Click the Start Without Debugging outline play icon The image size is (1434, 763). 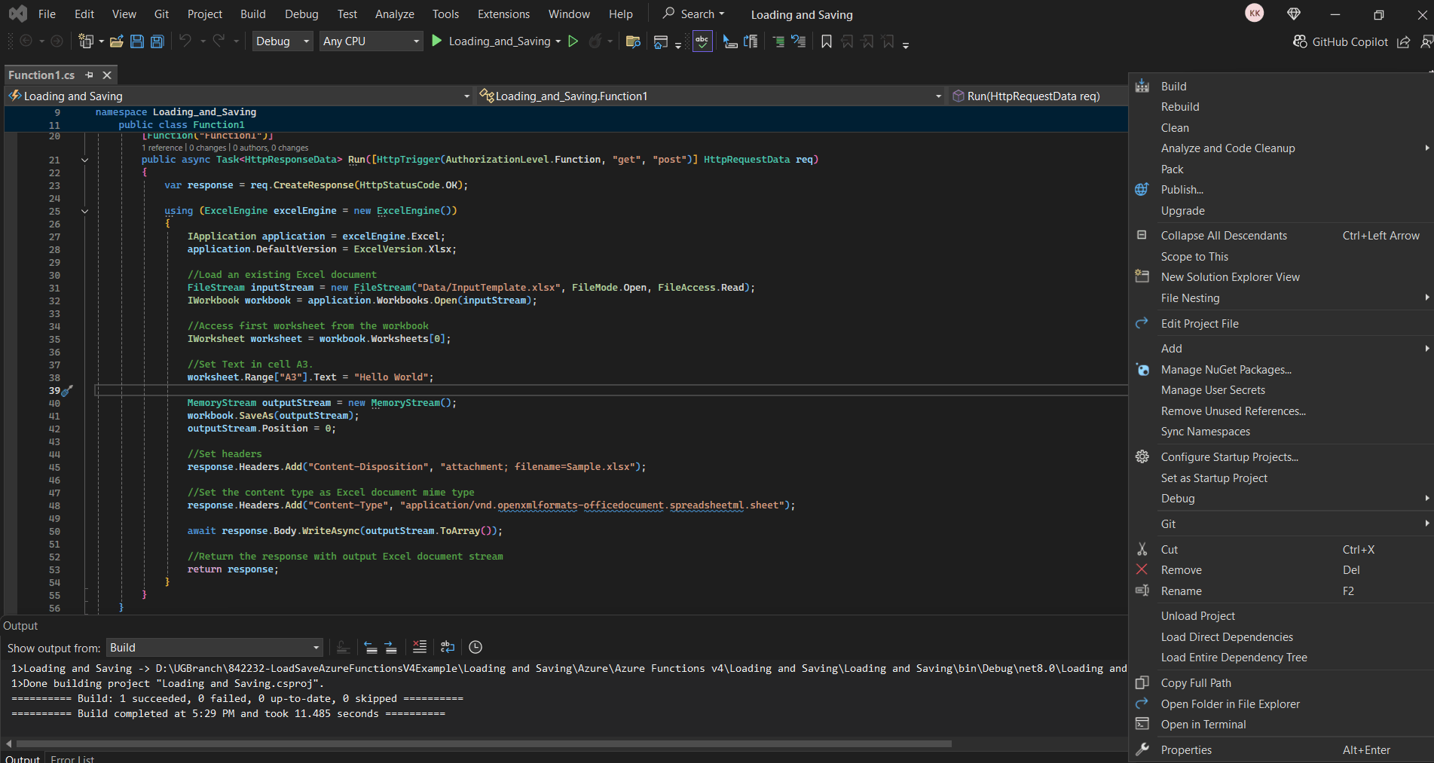[573, 41]
